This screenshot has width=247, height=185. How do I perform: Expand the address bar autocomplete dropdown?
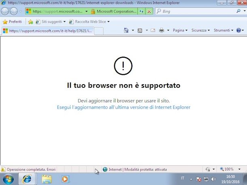coord(87,11)
